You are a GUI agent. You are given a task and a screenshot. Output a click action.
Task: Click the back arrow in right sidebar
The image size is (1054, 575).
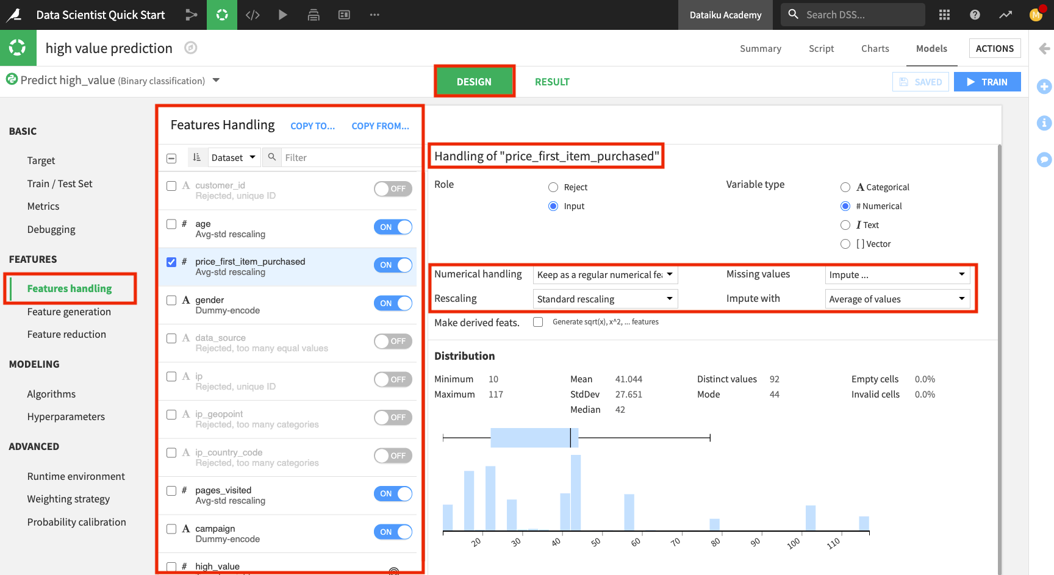tap(1044, 48)
